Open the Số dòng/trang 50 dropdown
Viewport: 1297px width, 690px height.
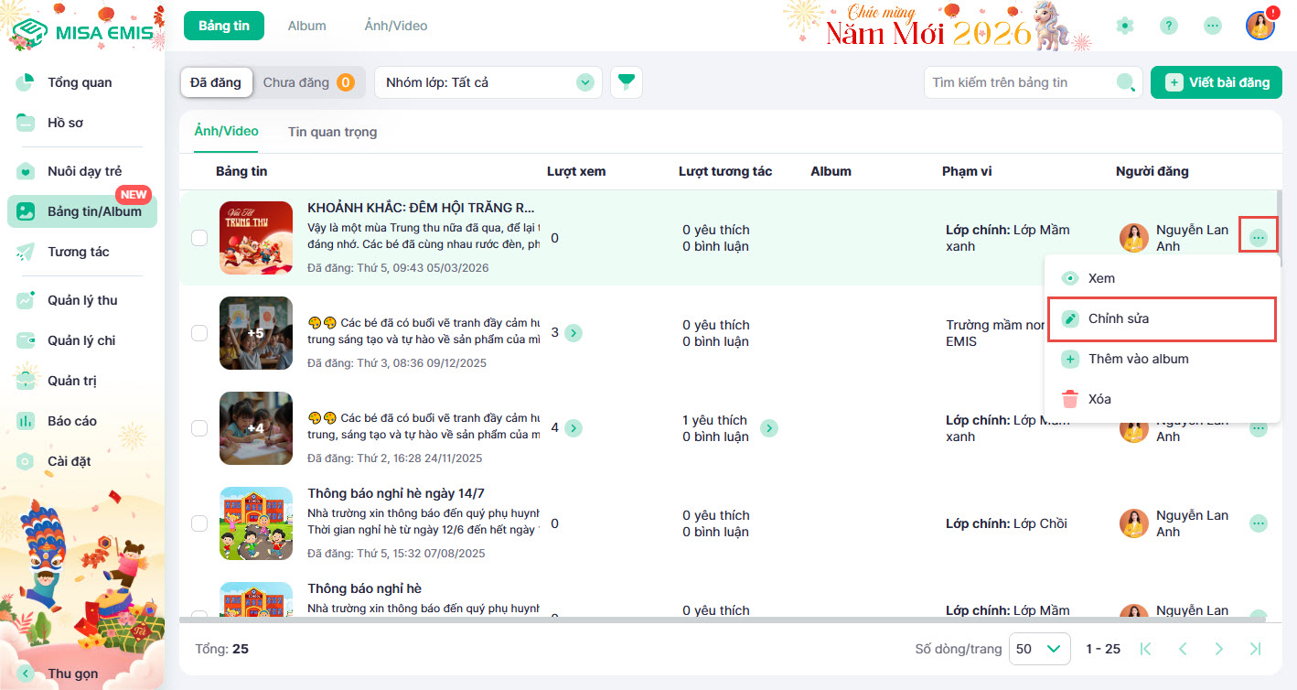1039,649
